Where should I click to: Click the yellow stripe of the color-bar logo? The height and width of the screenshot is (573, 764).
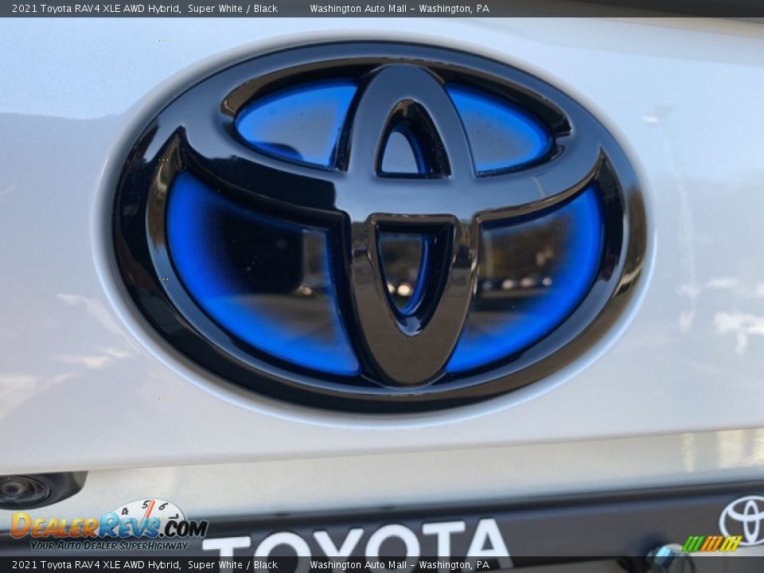coord(730,544)
